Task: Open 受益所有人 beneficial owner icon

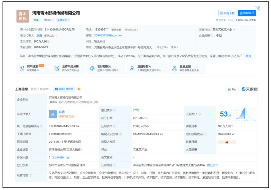Action: (x=132, y=68)
